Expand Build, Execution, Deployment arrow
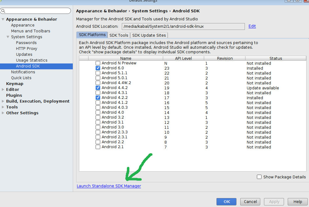This screenshot has width=309, height=207. [x=3, y=101]
